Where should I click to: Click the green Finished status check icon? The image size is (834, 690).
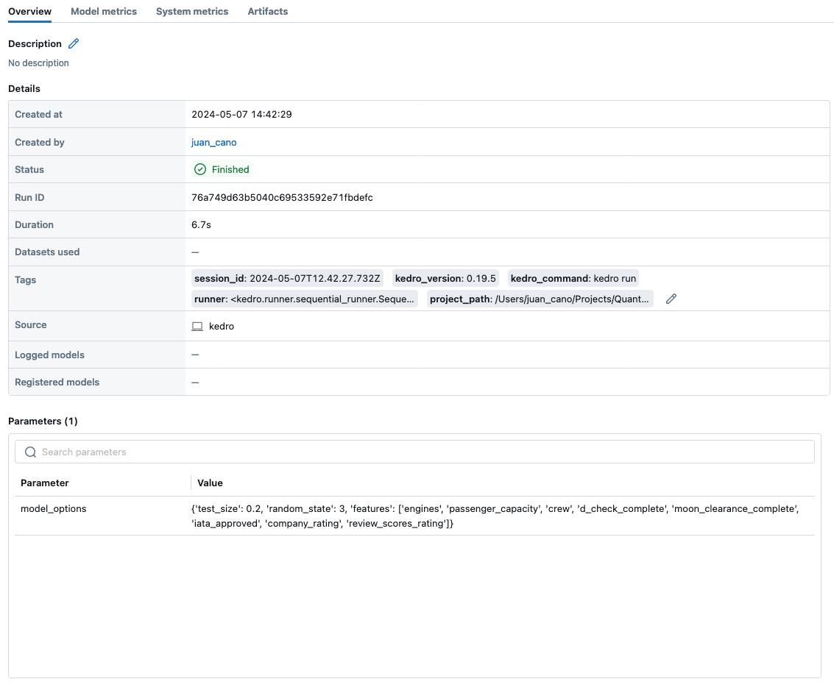pyautogui.click(x=199, y=169)
